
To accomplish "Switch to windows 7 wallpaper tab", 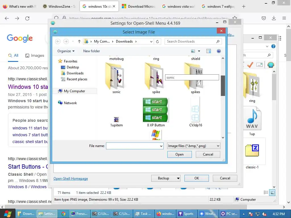I will [x=219, y=7].
